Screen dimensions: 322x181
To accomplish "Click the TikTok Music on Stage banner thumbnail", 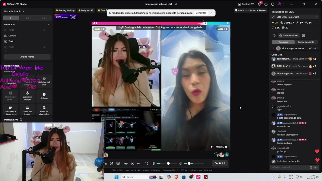I will click(66, 17).
